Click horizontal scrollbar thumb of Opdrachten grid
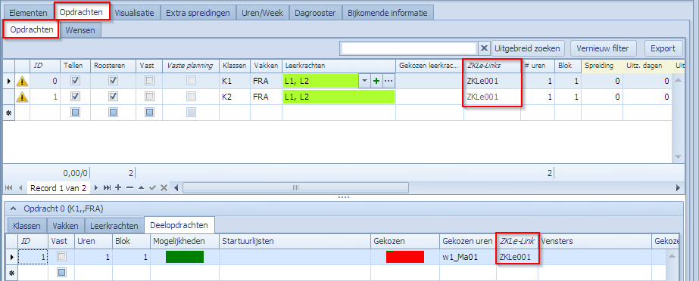Image resolution: width=699 pixels, height=281 pixels. [295, 188]
